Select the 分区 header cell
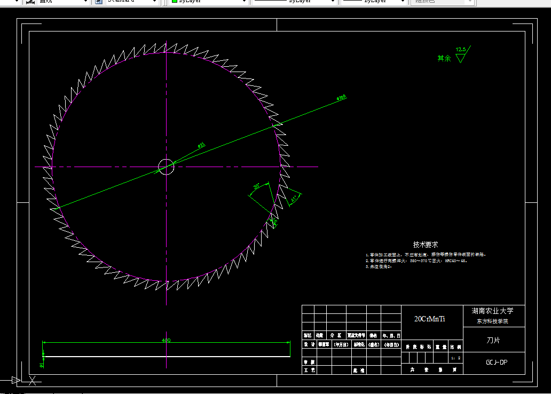 (x=336, y=335)
